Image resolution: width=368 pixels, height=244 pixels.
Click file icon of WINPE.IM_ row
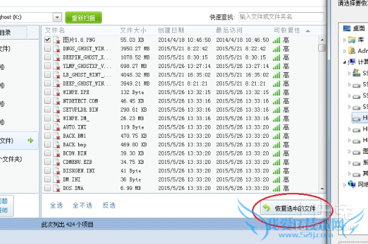click(x=56, y=118)
